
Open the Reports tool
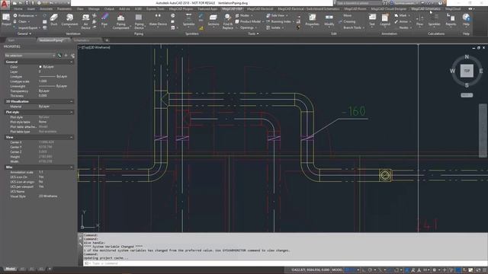coord(451,20)
